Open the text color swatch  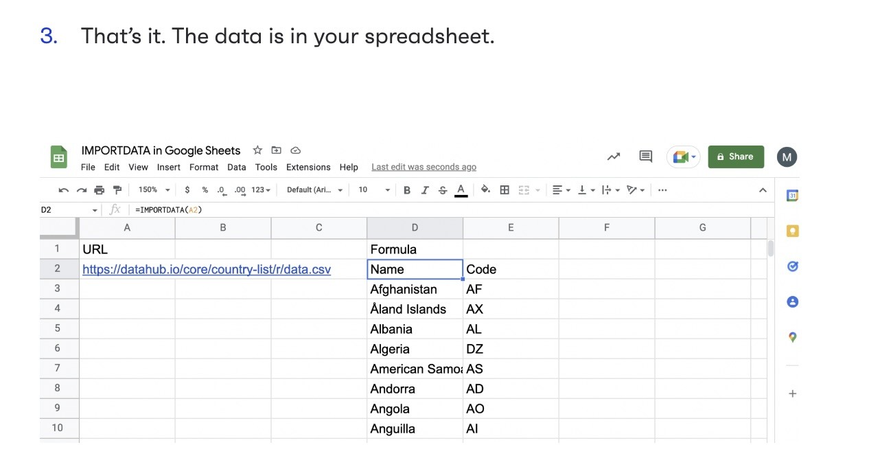click(461, 190)
